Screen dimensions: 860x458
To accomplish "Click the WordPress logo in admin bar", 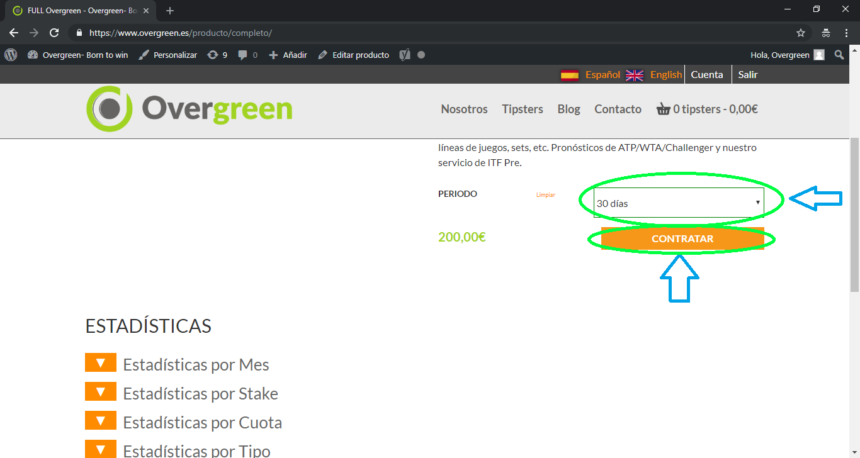I will click(x=11, y=55).
